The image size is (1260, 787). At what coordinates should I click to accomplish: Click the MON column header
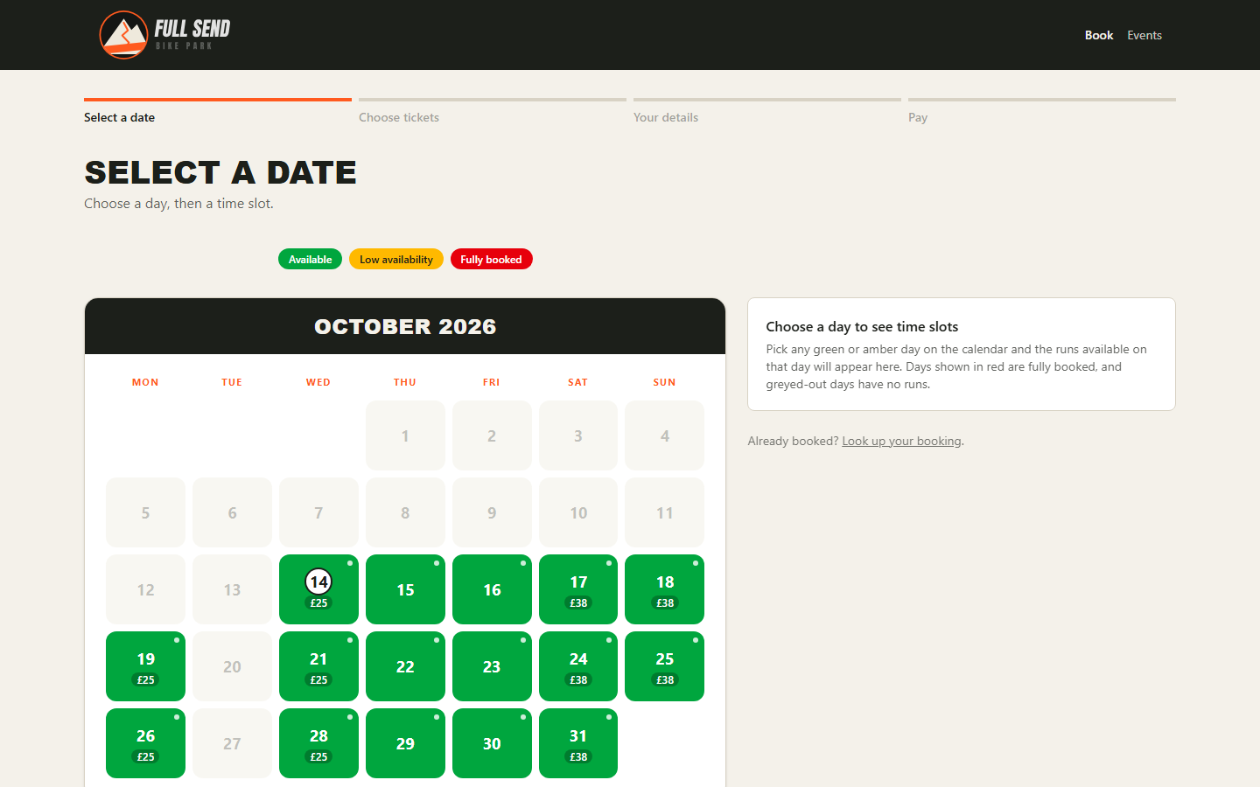[145, 382]
